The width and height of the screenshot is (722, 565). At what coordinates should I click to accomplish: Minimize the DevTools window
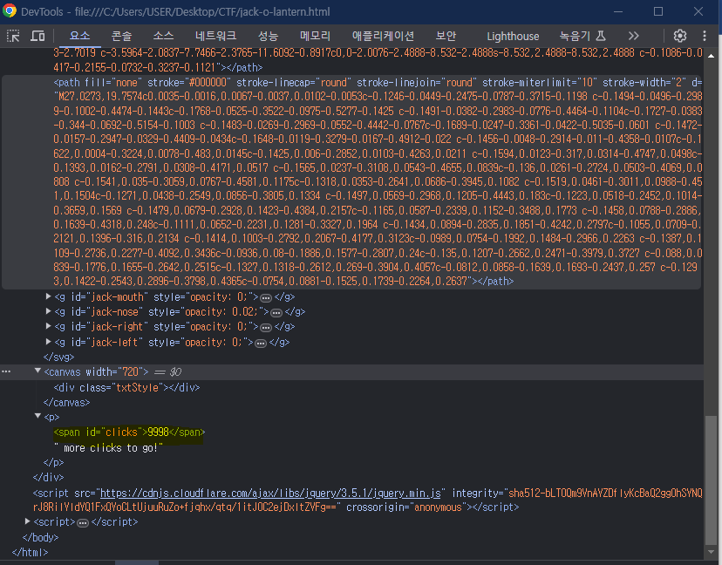[x=618, y=11]
